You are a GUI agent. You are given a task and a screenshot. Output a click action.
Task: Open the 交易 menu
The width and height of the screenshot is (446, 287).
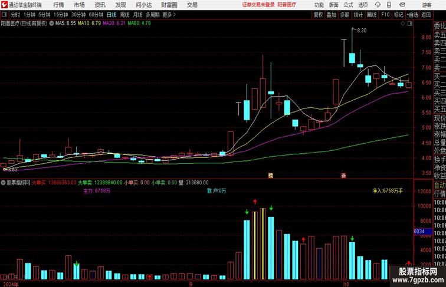pyautogui.click(x=192, y=5)
